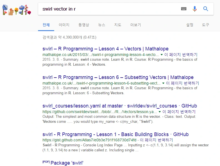
Task: Expand dropdown arrow beside Lesson 4 mathalope URL
Action: pyautogui.click(x=162, y=55)
